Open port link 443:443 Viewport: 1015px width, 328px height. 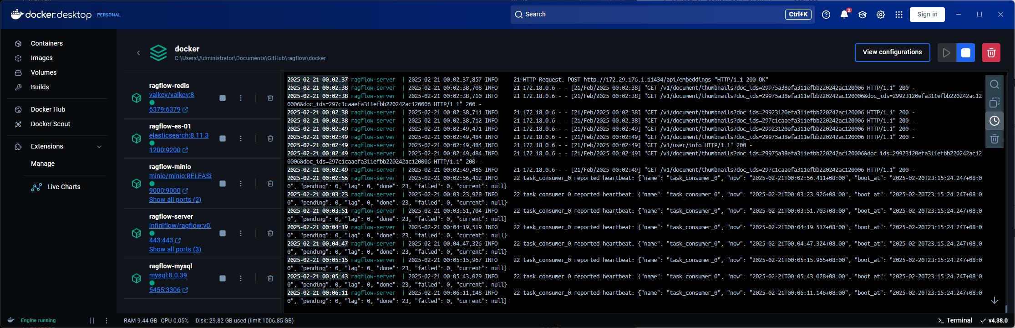[x=161, y=240]
